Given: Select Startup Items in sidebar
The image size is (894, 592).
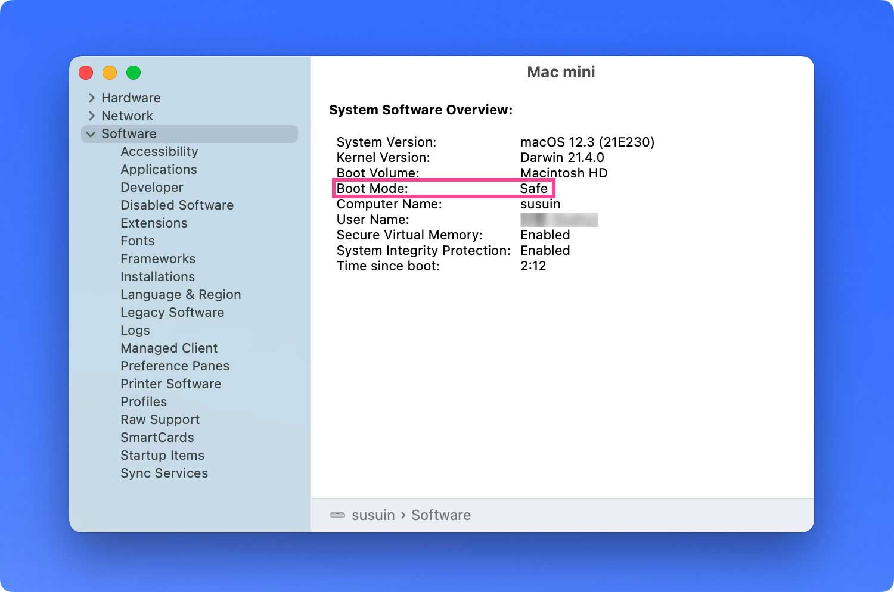Looking at the screenshot, I should 162,456.
